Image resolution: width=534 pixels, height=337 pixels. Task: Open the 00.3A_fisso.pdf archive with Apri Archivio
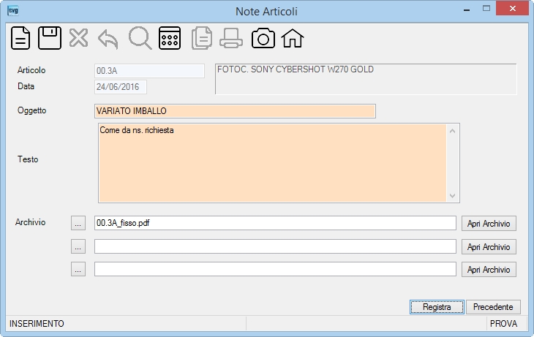489,224
